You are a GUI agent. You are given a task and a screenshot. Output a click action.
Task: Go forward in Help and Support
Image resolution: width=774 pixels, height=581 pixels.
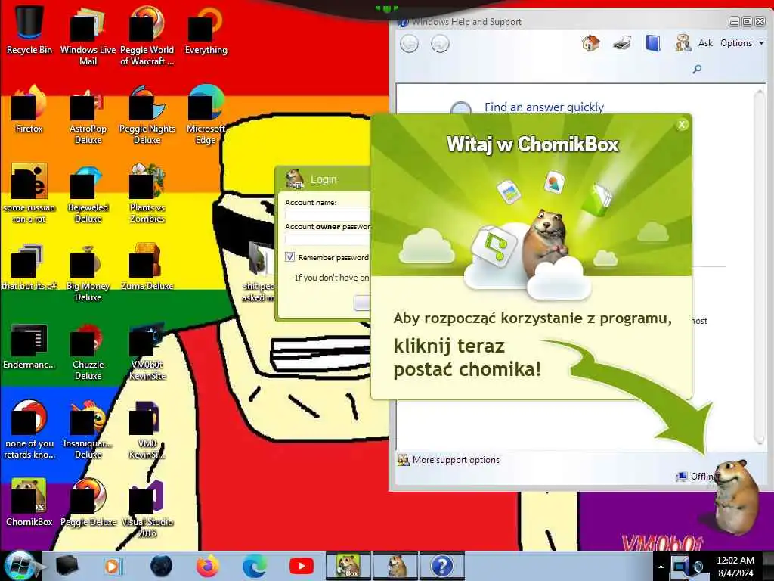point(440,43)
